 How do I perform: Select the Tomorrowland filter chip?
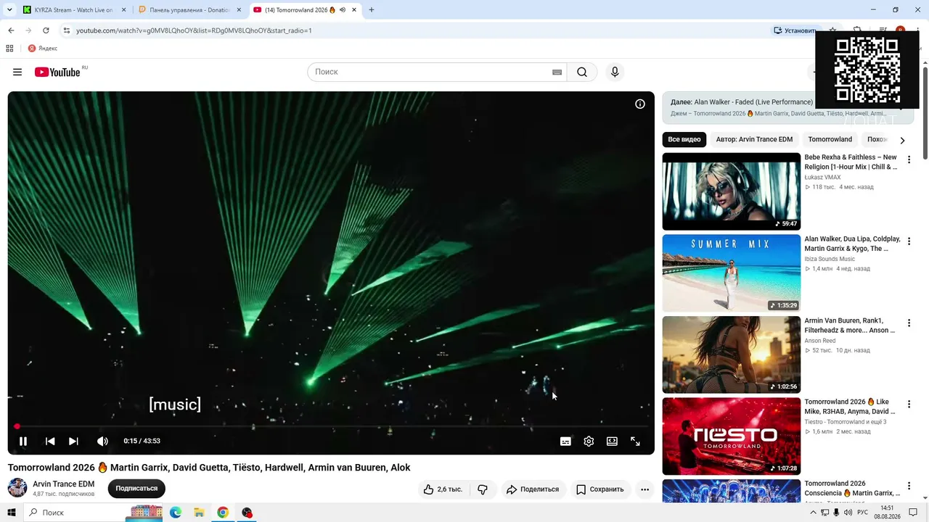pos(830,139)
